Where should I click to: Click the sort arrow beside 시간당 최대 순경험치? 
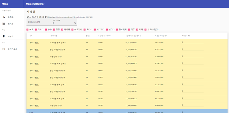pos(141,36)
